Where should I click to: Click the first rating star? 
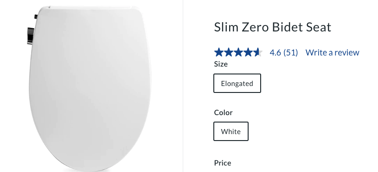(x=219, y=52)
